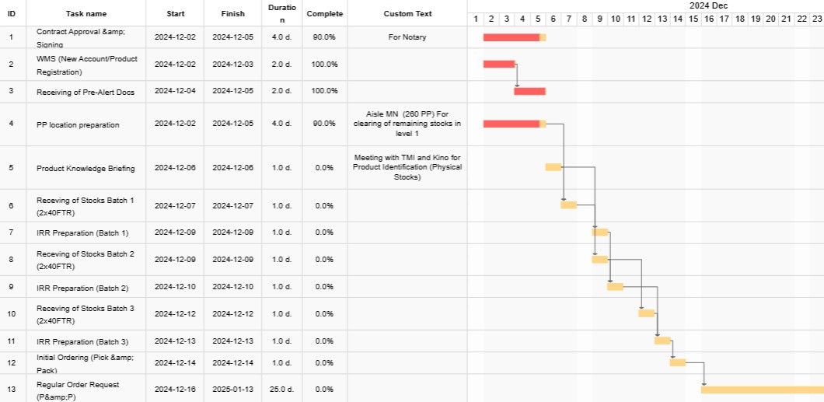Click the IRR Preparation (Batch 2) task name
This screenshot has height=402, width=824.
tap(82, 287)
